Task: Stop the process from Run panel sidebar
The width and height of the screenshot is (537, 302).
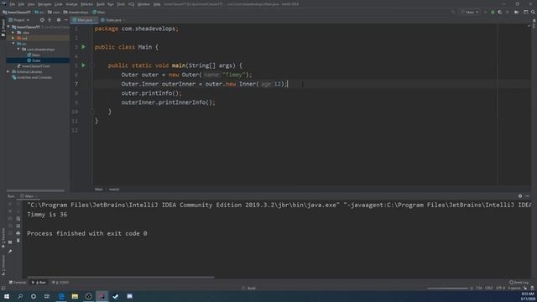Action: pyautogui.click(x=10, y=211)
